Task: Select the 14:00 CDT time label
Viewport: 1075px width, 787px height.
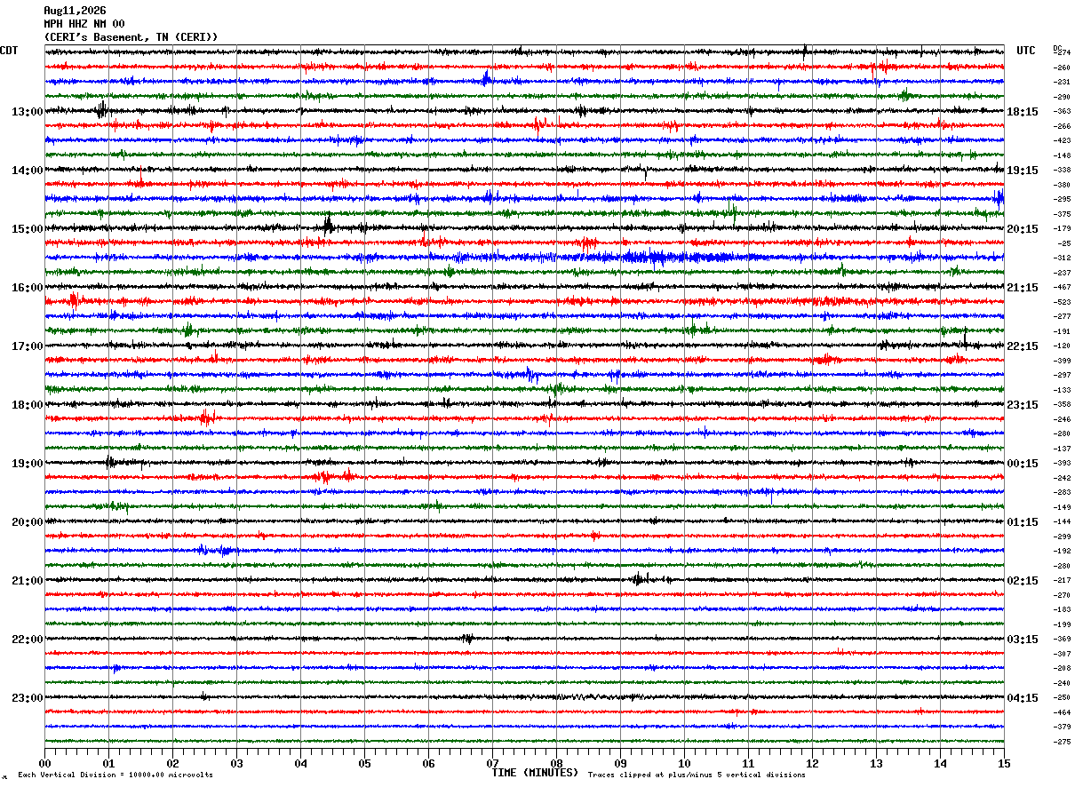Action: 28,171
